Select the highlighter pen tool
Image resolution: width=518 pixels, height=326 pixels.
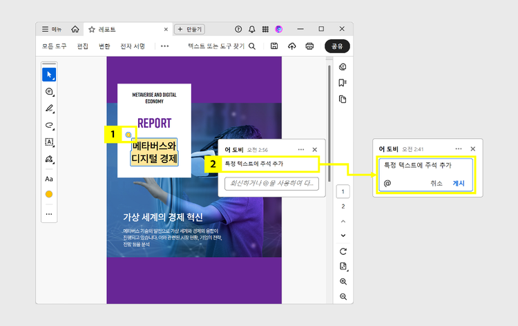point(49,108)
